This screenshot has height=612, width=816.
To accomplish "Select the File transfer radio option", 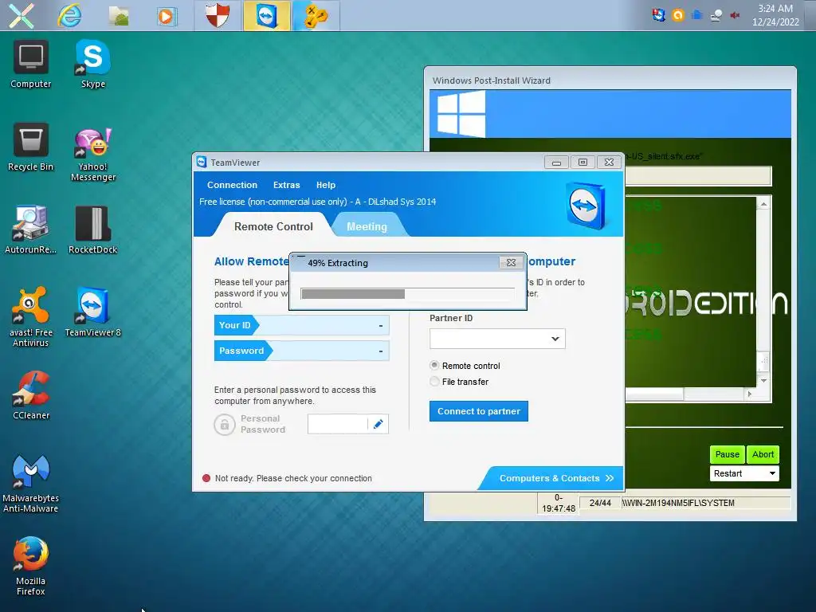I will [434, 382].
